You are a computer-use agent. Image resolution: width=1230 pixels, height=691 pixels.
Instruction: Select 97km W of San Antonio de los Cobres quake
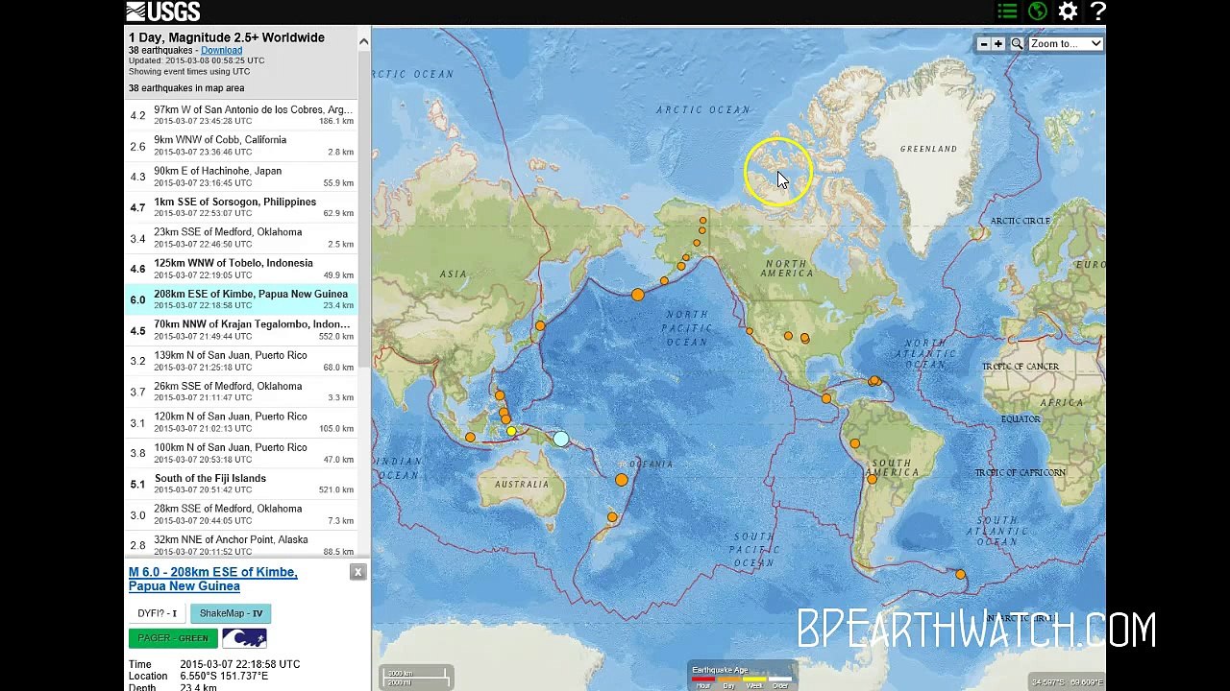tap(241, 115)
